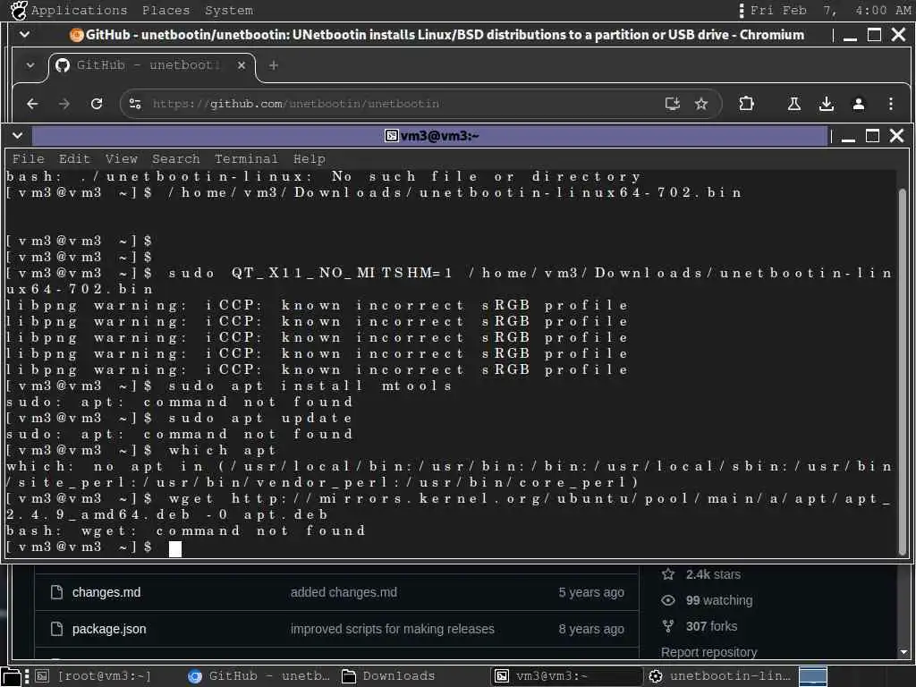Click the 99 watching link
This screenshot has height=687, width=916.
click(x=719, y=600)
